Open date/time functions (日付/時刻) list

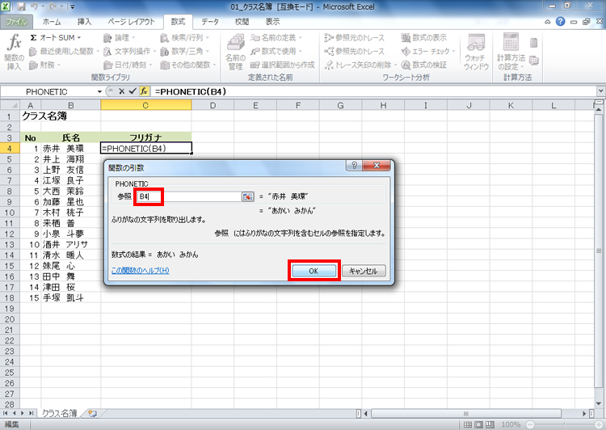point(128,65)
